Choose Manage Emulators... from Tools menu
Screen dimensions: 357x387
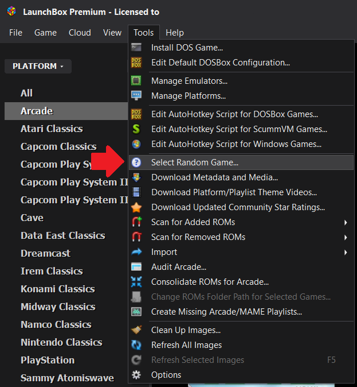tap(241, 81)
